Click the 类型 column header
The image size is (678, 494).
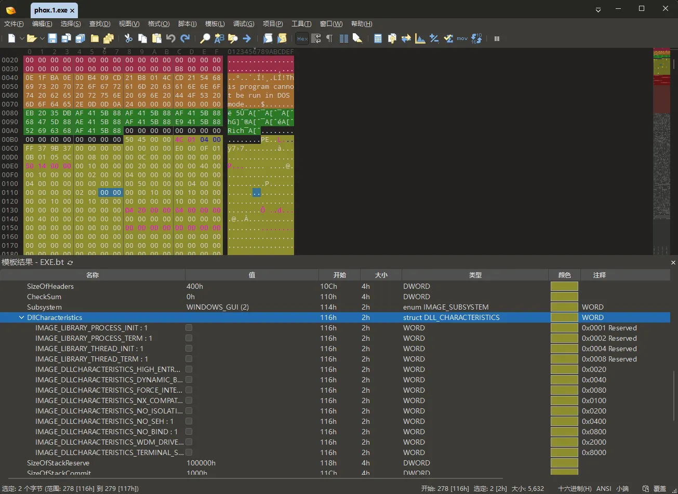click(x=475, y=275)
